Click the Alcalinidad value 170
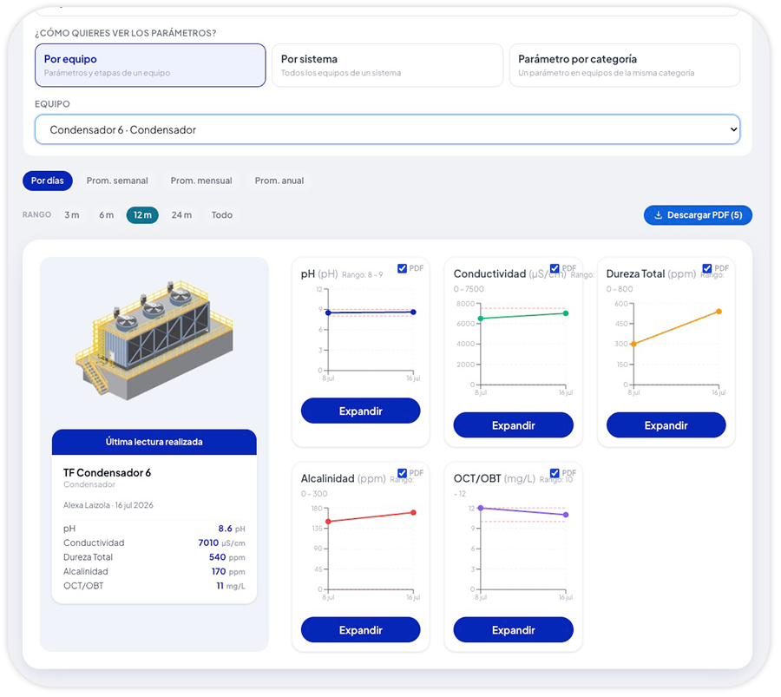 click(219, 571)
